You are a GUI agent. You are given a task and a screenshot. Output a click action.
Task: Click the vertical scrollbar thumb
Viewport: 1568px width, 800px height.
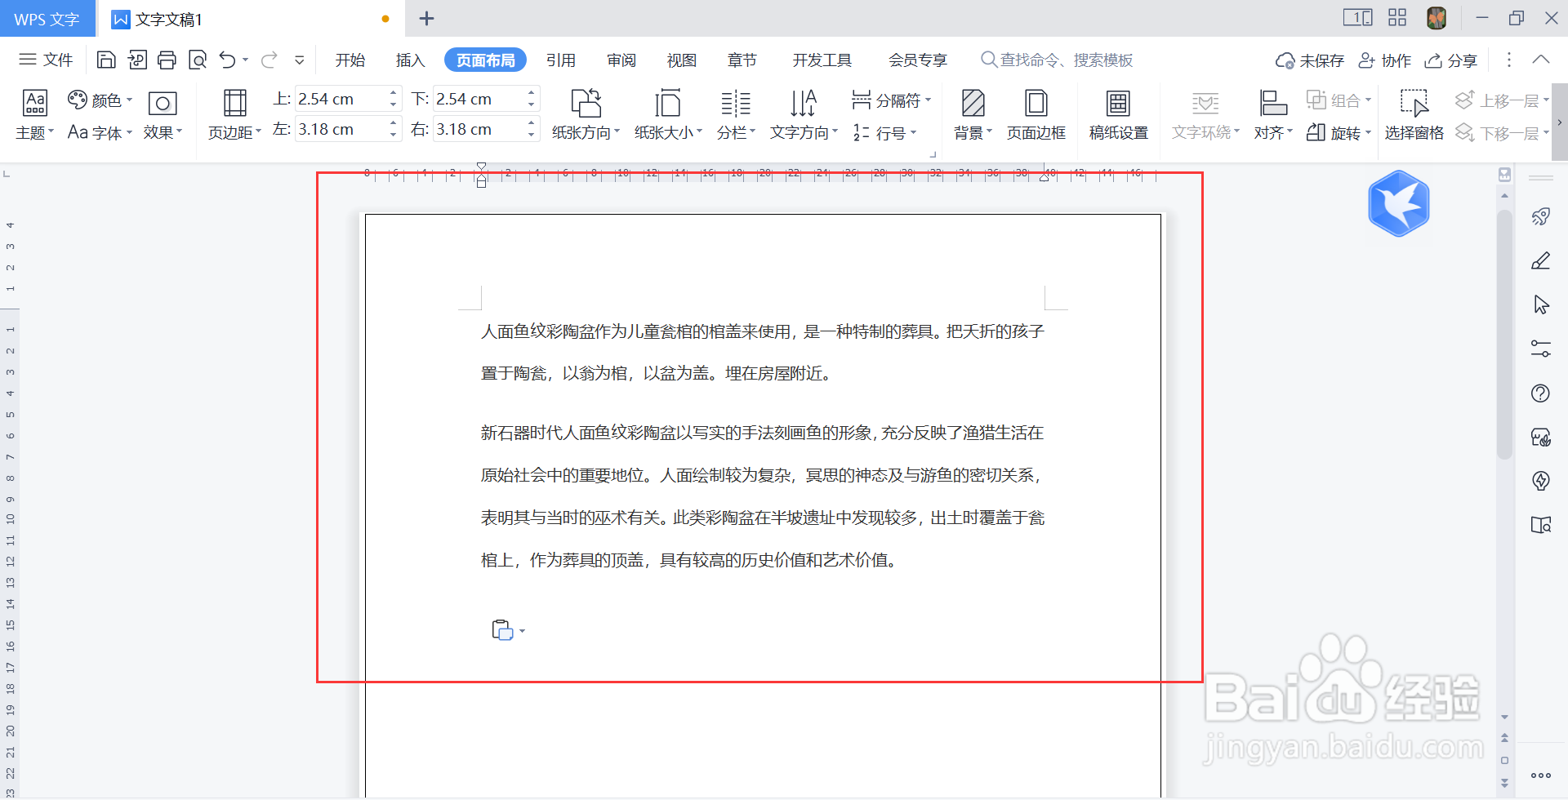tap(1505, 335)
